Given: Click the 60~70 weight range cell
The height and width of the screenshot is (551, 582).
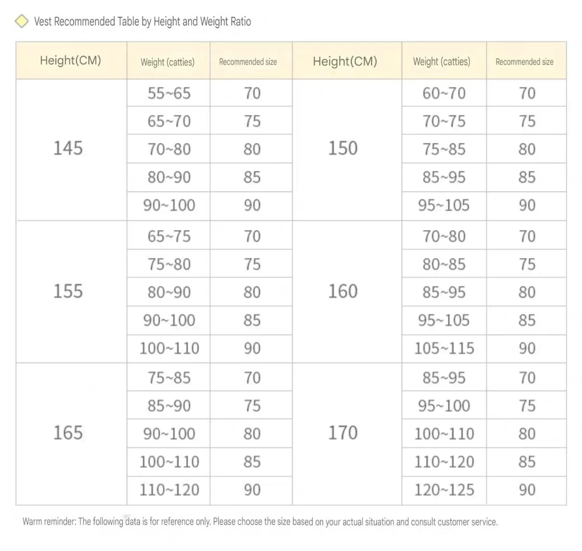Looking at the screenshot, I should click(444, 93).
